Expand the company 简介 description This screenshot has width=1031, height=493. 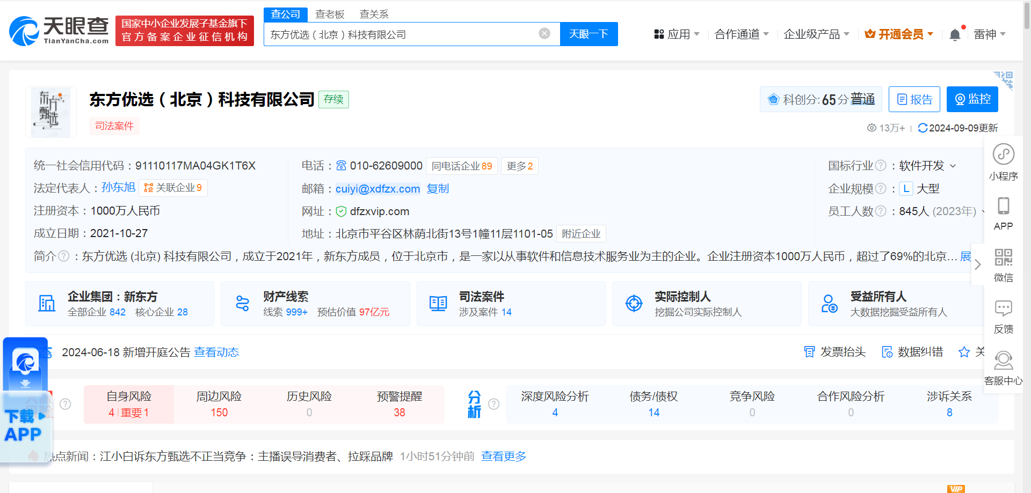[x=965, y=256]
